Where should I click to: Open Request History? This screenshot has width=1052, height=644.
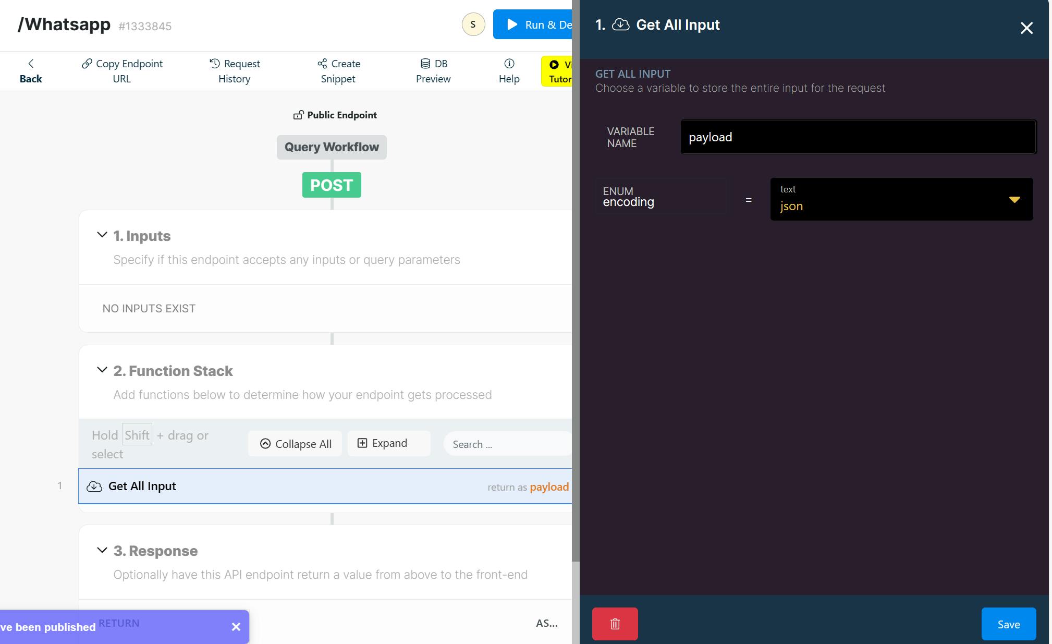pyautogui.click(x=234, y=71)
